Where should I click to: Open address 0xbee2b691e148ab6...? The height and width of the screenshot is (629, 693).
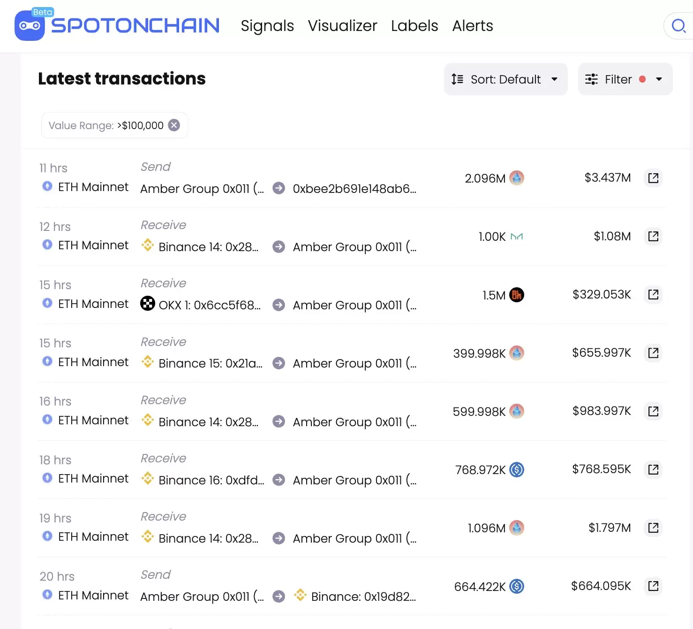(x=354, y=189)
